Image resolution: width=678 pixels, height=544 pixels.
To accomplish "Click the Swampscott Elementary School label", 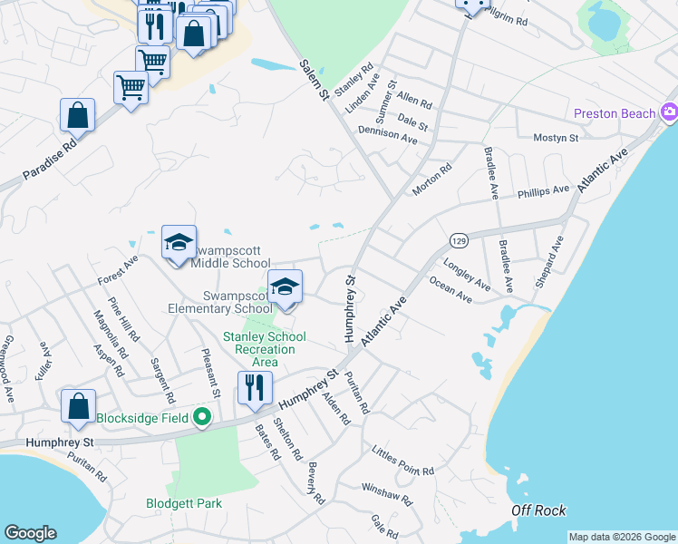I will pyautogui.click(x=221, y=302).
